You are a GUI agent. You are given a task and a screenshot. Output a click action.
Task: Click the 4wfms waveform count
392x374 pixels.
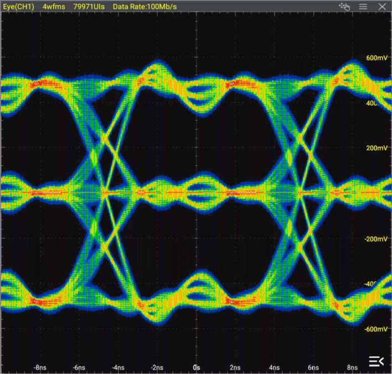[54, 7]
